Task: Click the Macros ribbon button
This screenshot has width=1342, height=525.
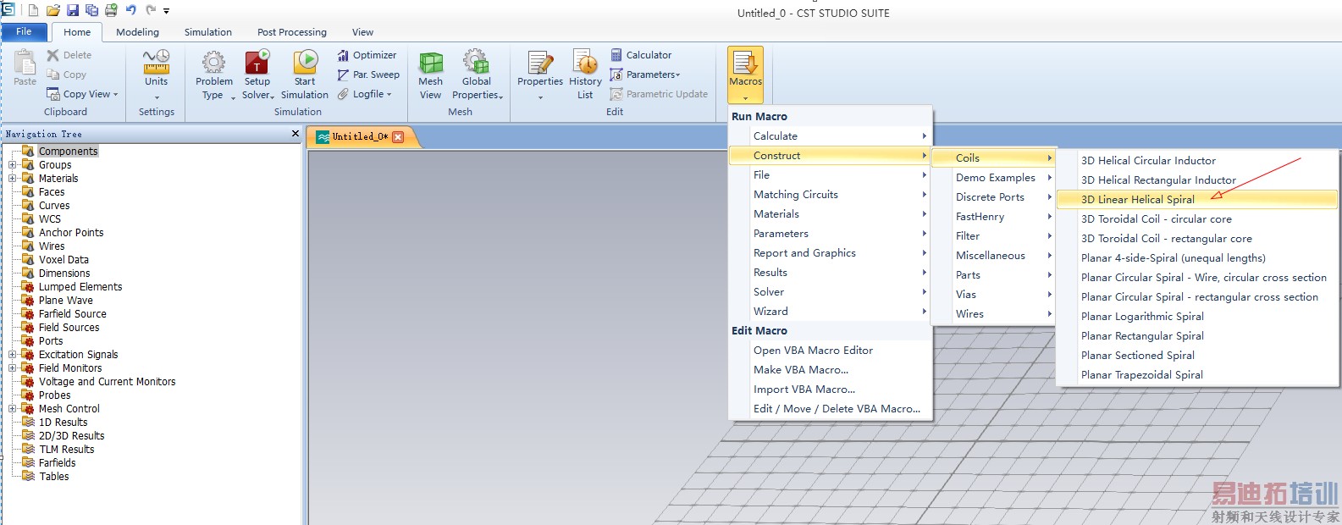Action: [x=745, y=75]
